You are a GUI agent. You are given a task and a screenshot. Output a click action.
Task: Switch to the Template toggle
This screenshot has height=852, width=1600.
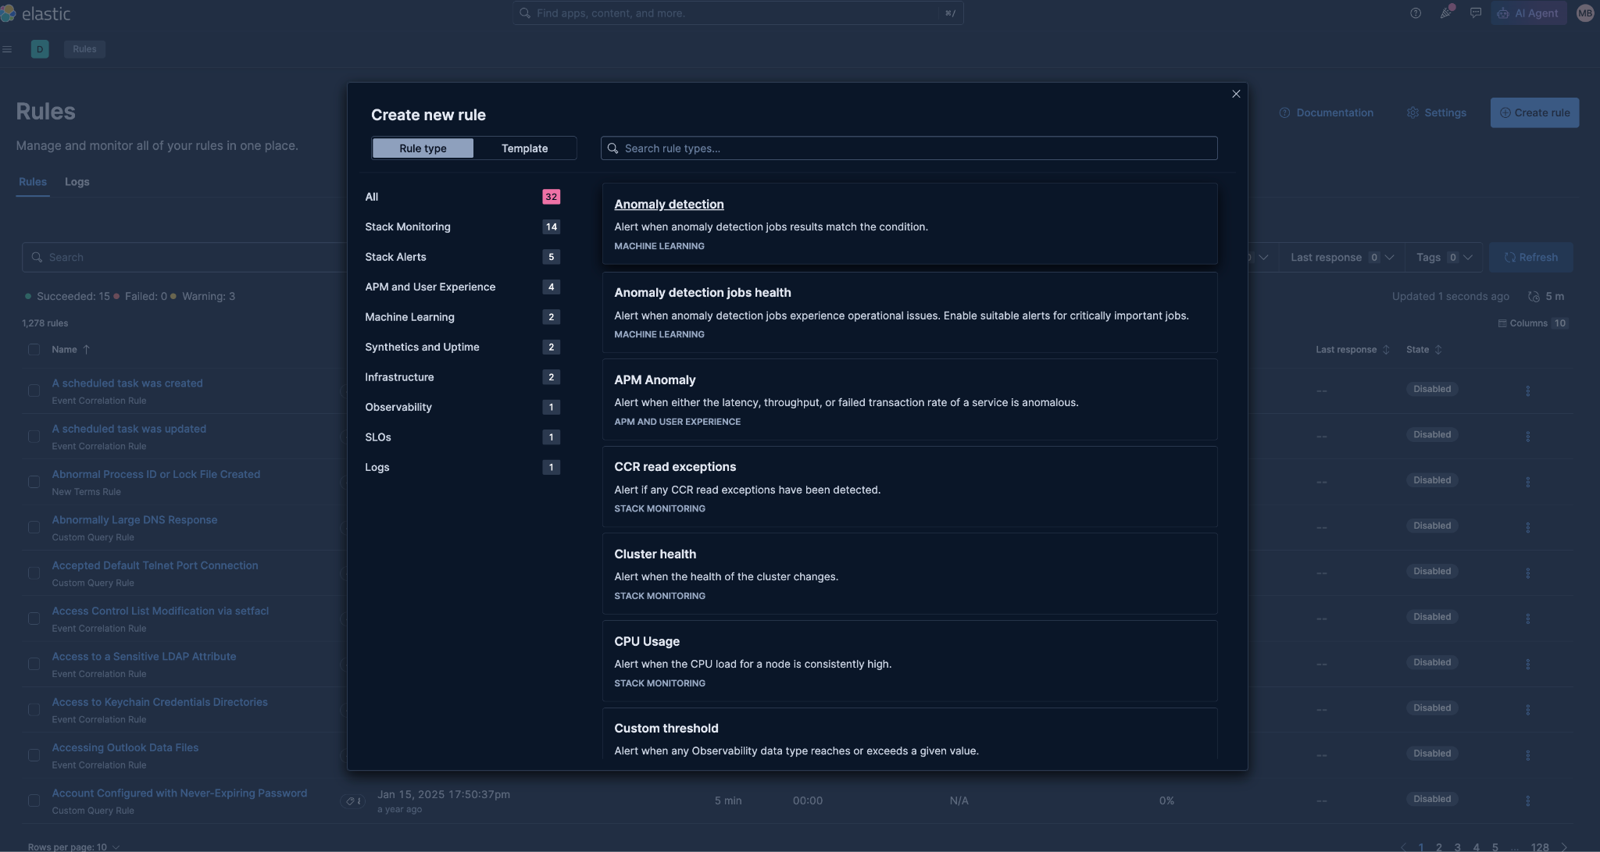pos(524,148)
